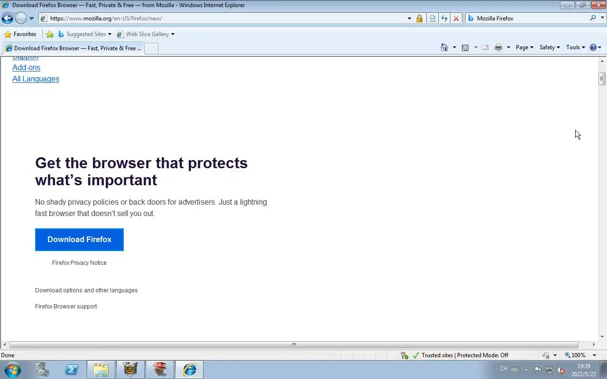Toggle Compatibility View icon
This screenshot has height=379, width=607.
pyautogui.click(x=432, y=18)
